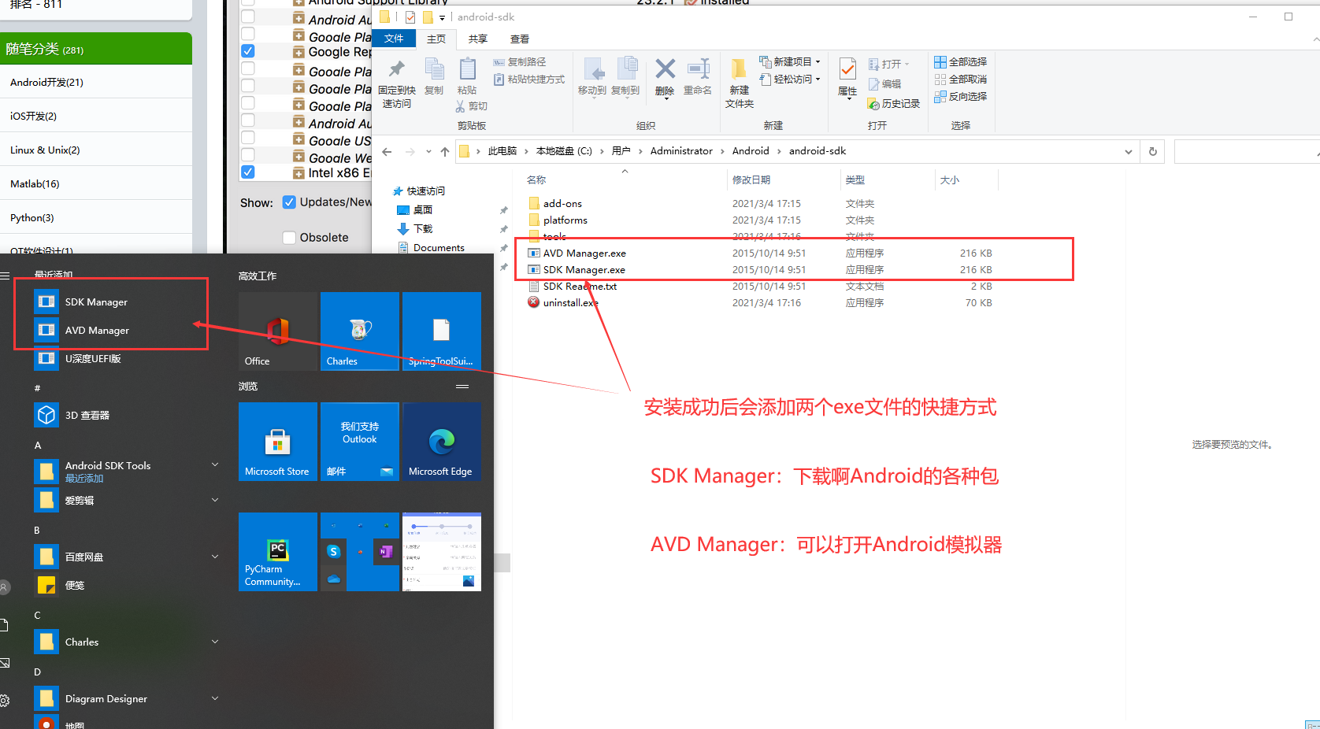Open the New item dropdown
This screenshot has width=1320, height=729.
coord(790,61)
